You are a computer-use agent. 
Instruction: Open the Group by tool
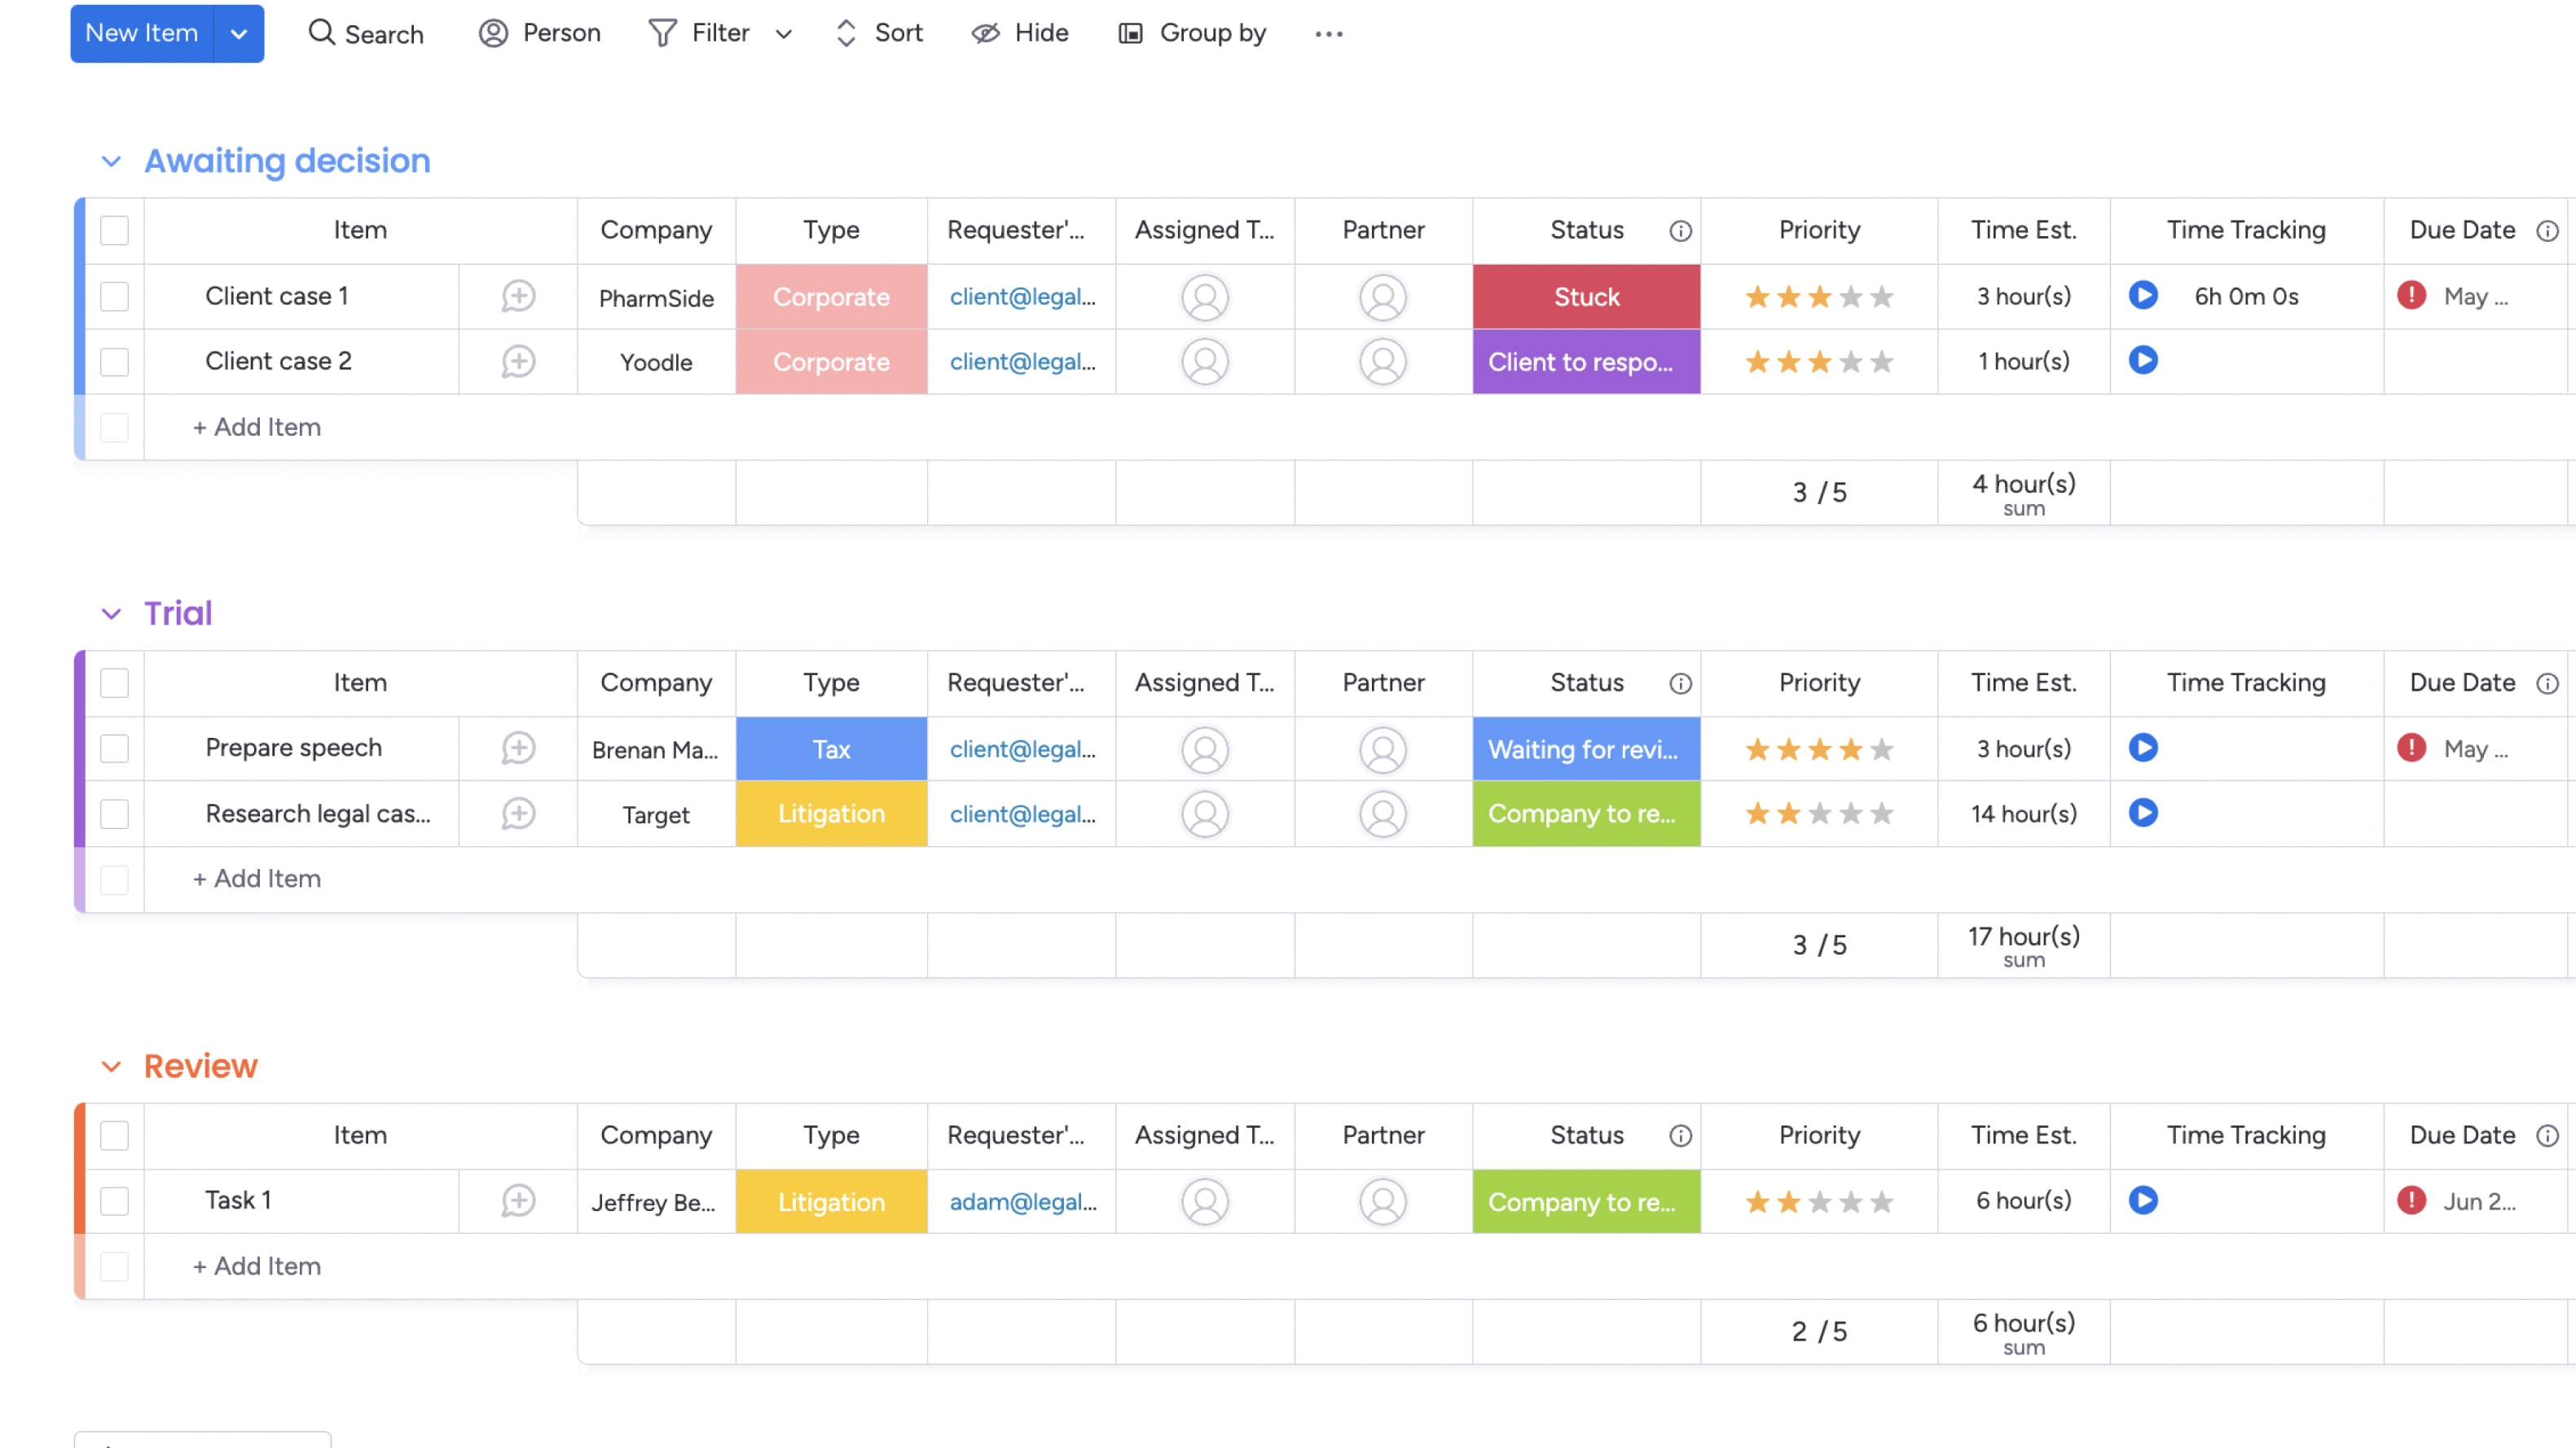pyautogui.click(x=1130, y=33)
